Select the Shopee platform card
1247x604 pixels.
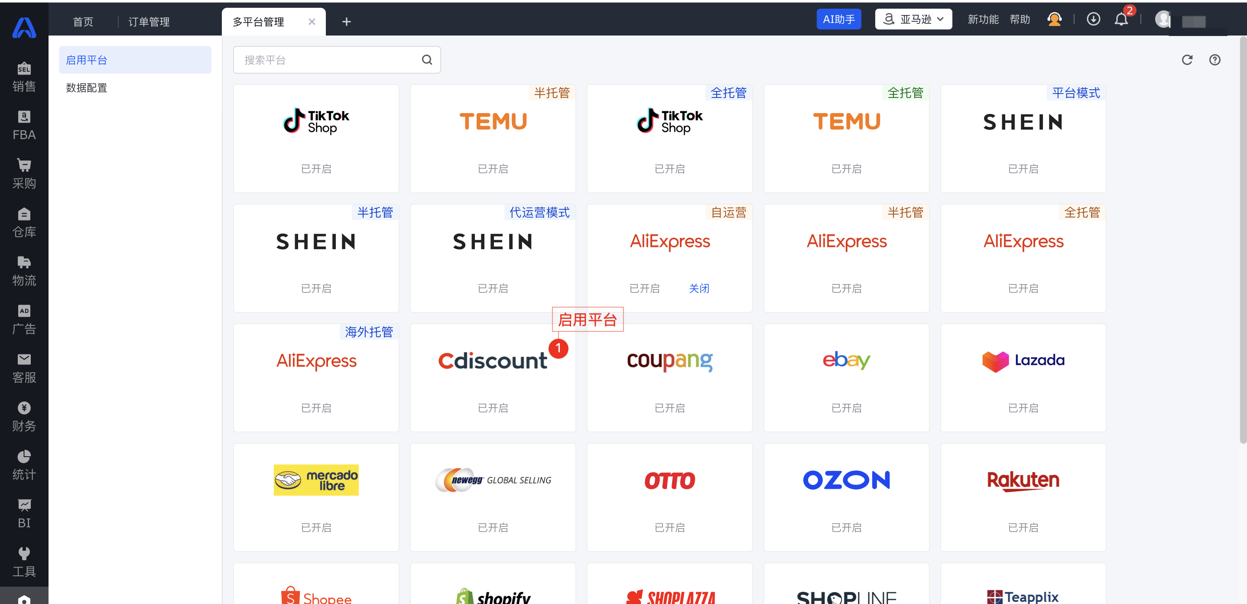point(316,583)
